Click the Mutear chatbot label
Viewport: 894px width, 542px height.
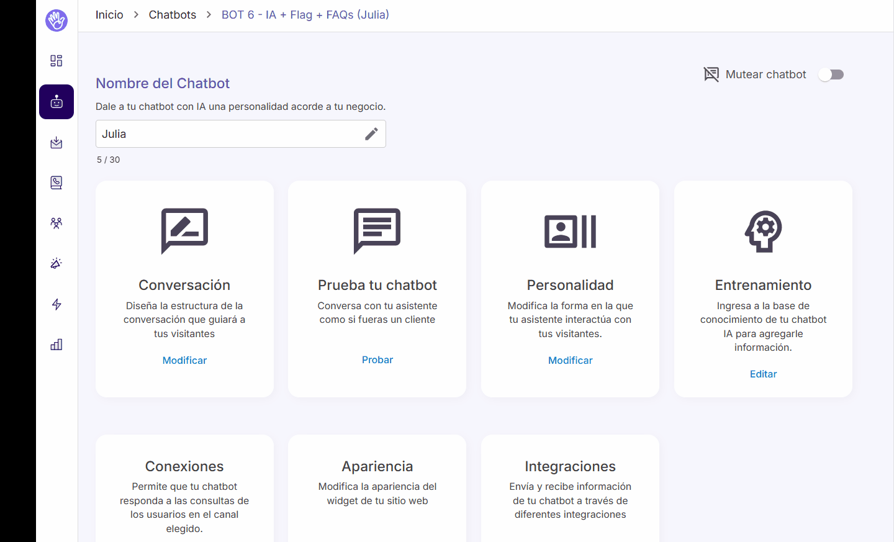pyautogui.click(x=766, y=75)
